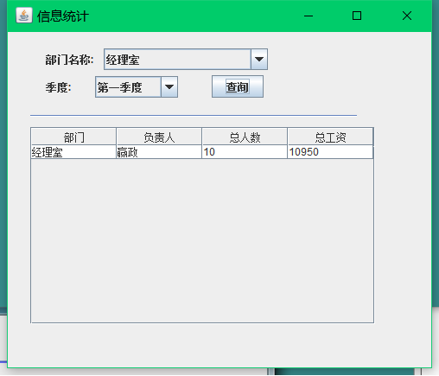Expand the 季度 dropdown arrow
The width and height of the screenshot is (439, 376).
tap(169, 87)
